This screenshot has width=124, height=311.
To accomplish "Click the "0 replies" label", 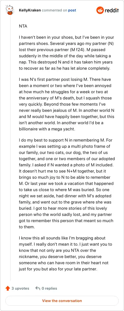I will click(49, 288).
